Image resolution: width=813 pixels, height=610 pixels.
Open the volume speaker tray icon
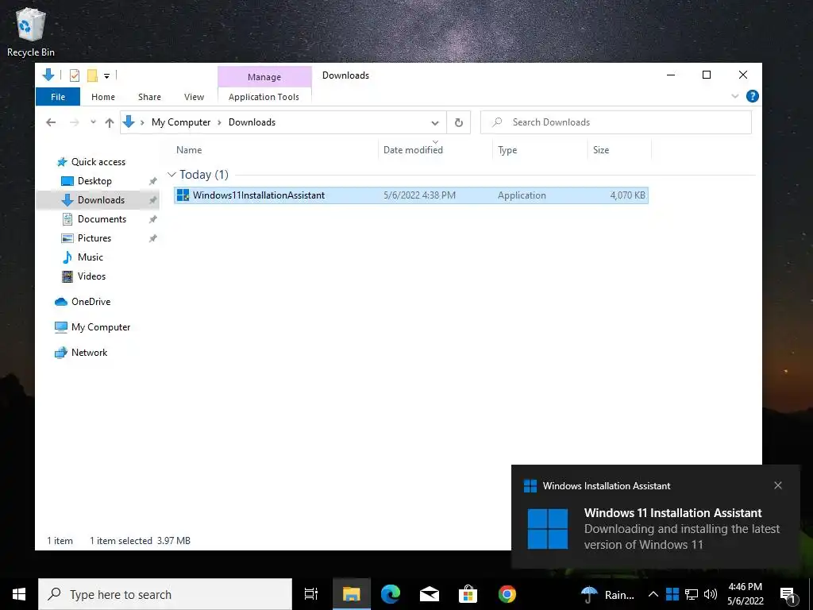[711, 594]
